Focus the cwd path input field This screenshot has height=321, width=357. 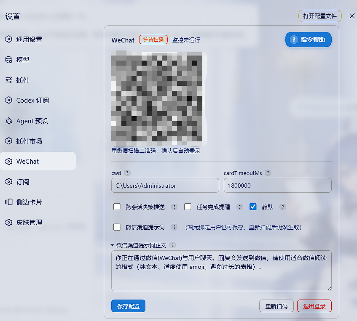pyautogui.click(x=165, y=186)
